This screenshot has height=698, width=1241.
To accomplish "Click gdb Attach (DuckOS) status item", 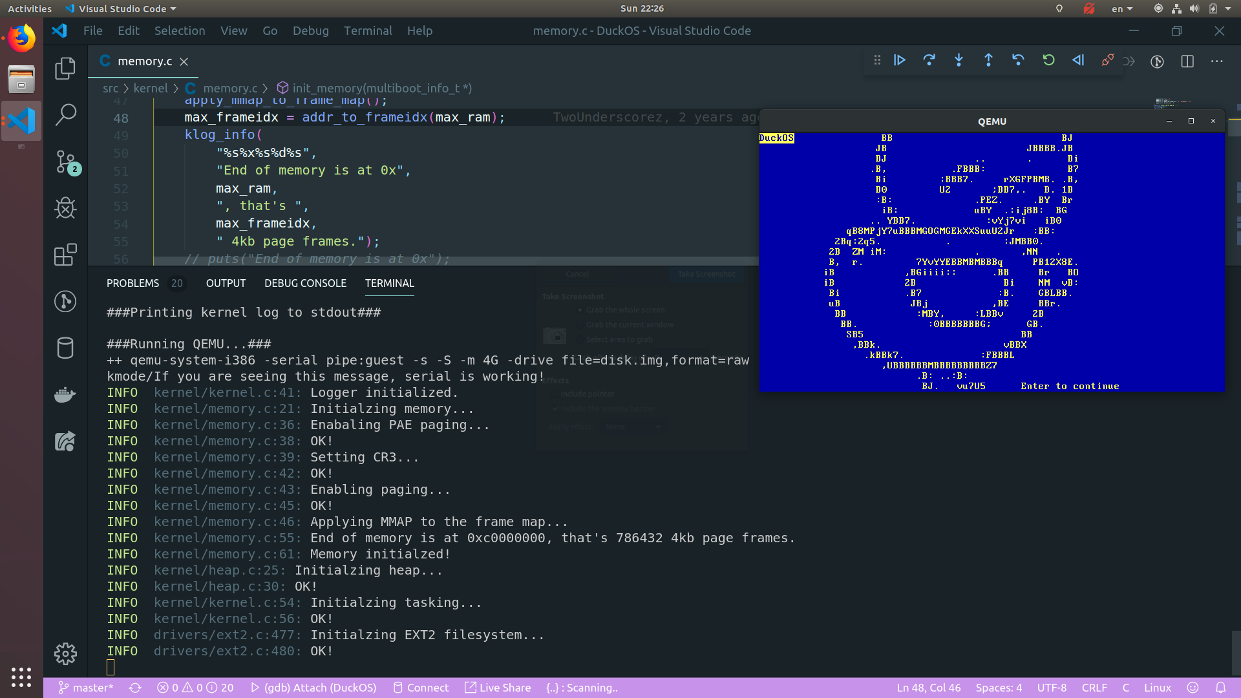I will click(313, 688).
